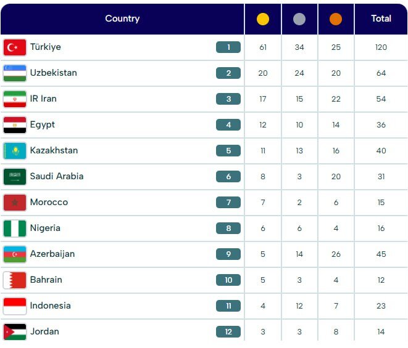
Task: Click the Uzbekistan flag icon
Action: (15, 73)
